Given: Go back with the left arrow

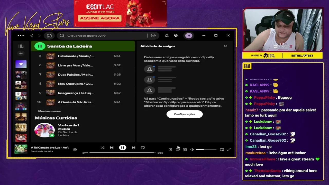Looking at the screenshot, I should 32,35.
